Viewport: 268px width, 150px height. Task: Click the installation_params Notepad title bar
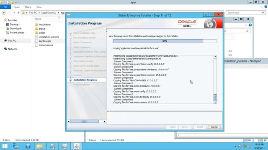pyautogui.click(x=246, y=61)
